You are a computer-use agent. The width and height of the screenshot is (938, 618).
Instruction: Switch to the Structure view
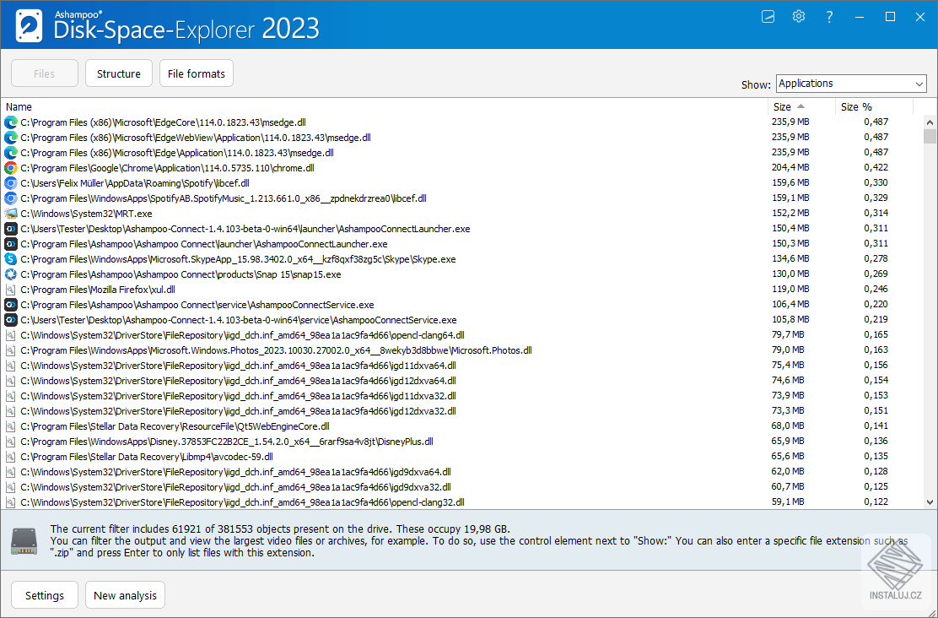pyautogui.click(x=118, y=73)
